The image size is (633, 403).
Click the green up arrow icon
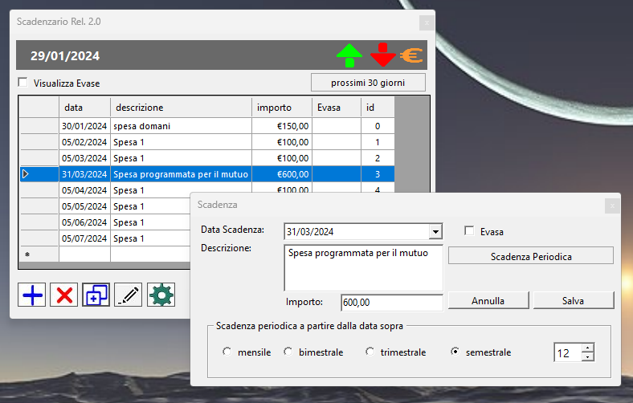tap(349, 55)
